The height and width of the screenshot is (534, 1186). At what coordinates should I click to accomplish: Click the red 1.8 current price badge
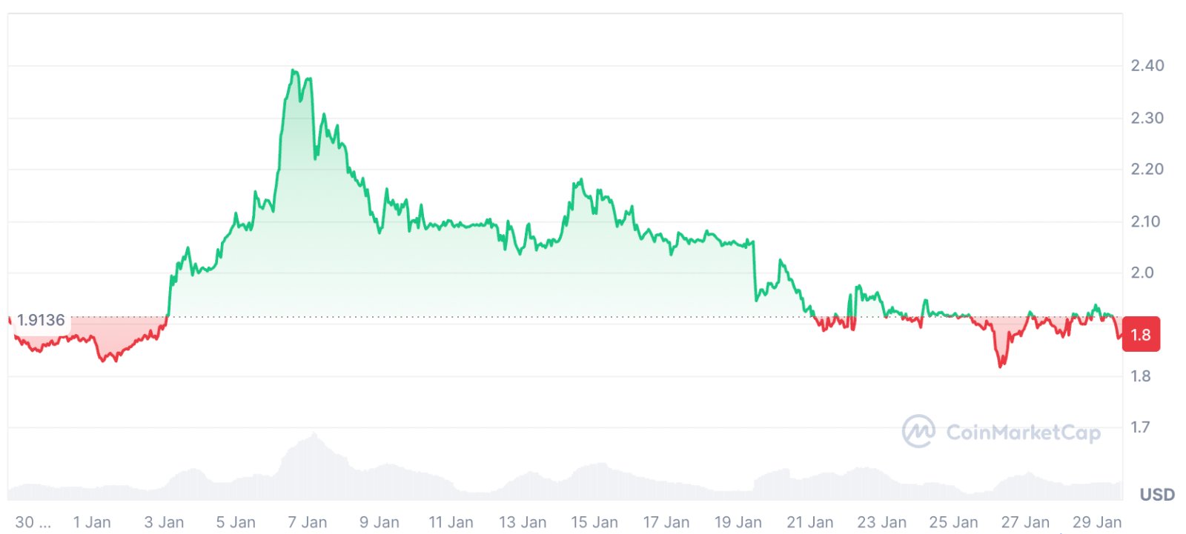[x=1141, y=334]
